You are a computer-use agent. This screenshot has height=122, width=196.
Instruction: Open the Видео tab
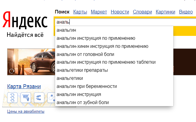pos(186,12)
